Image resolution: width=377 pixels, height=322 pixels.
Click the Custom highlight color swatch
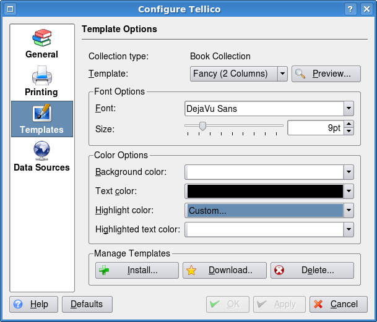click(265, 210)
